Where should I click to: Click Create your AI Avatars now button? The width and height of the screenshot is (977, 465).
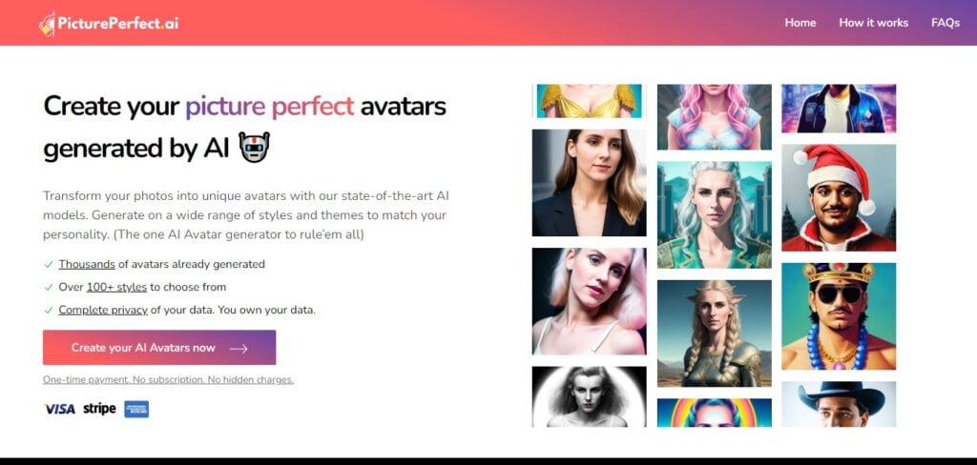159,348
